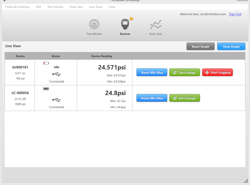
Task: Open the Edit menu
Action: pyautogui.click(x=38, y=7)
